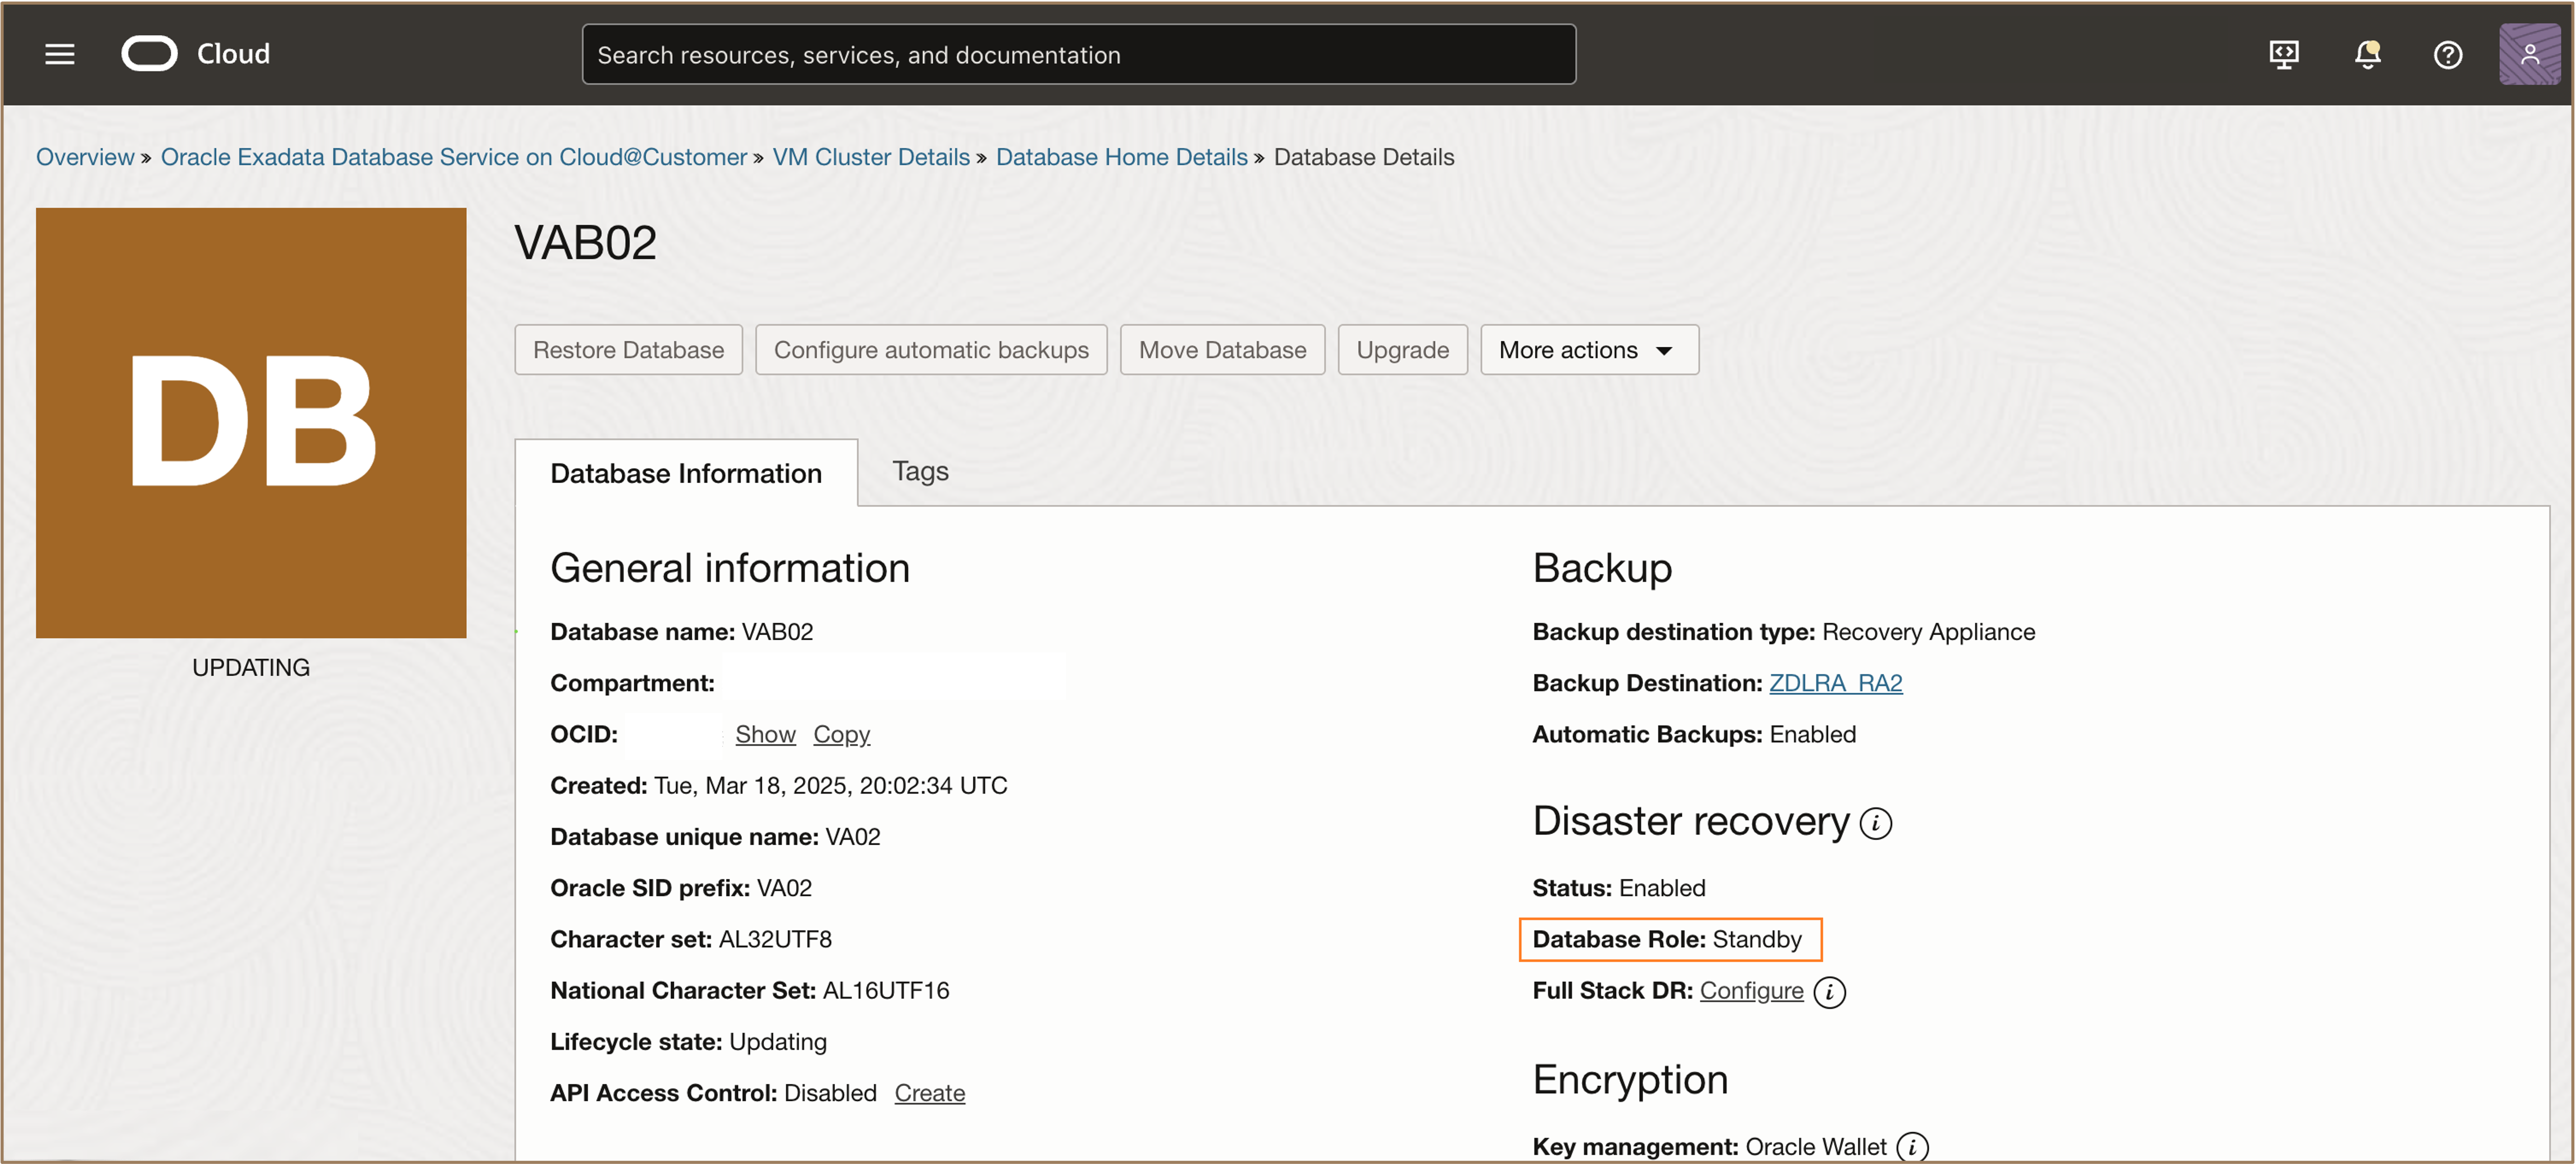2576x1164 pixels.
Task: Focus the resource search field
Action: [1078, 55]
